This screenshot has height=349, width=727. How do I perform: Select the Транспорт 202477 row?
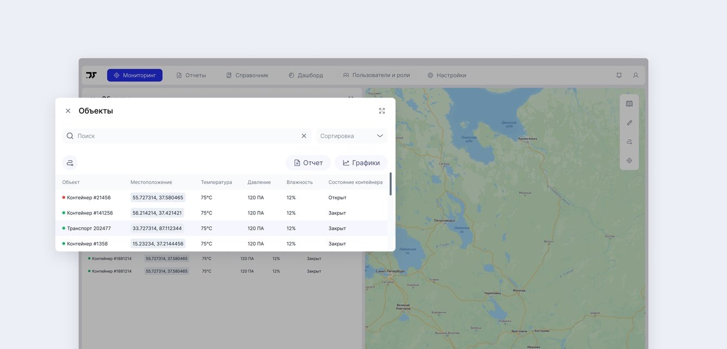(88, 228)
